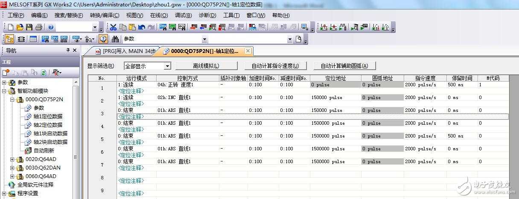Image resolution: width=519 pixels, height=199 pixels.
Task: Expand the 程序设置 tree node
Action: [4, 193]
